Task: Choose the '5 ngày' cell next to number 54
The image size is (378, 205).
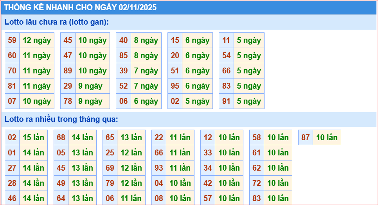Action: [249, 55]
